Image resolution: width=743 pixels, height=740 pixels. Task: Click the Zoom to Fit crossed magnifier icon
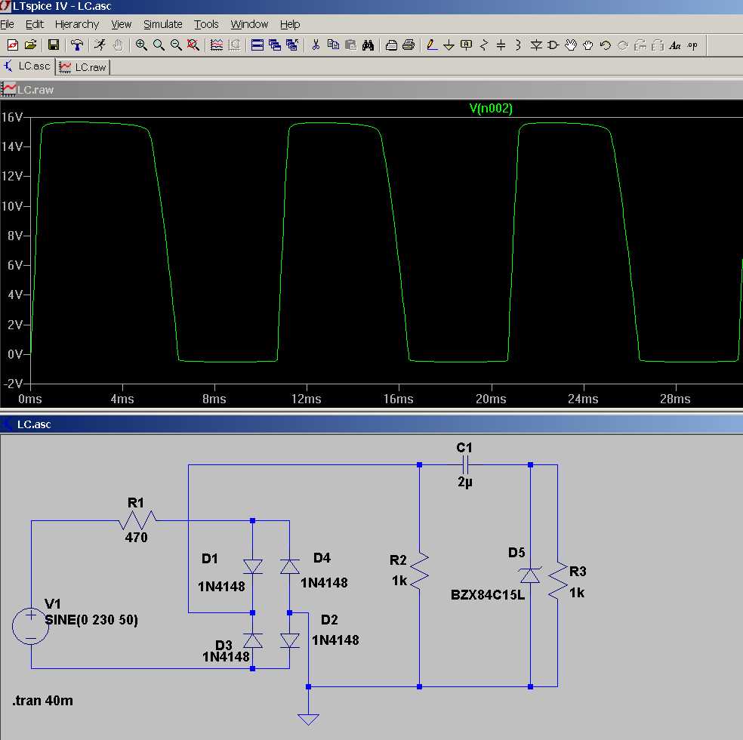tap(193, 45)
